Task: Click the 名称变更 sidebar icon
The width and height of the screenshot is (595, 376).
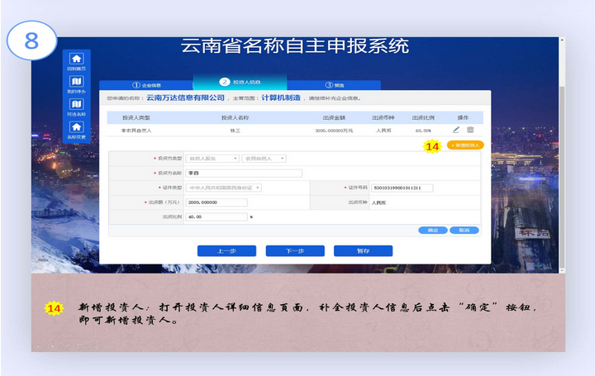Action: [x=76, y=128]
